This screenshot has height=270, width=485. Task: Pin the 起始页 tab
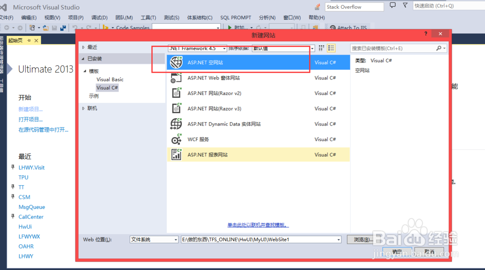click(x=29, y=41)
